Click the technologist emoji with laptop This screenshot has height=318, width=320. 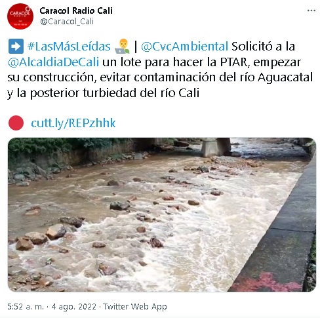(122, 47)
